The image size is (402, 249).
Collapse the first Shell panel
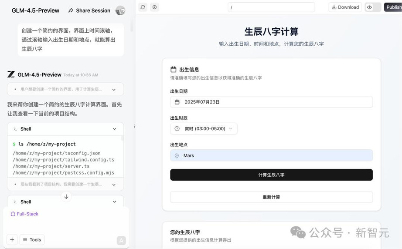[114, 129]
